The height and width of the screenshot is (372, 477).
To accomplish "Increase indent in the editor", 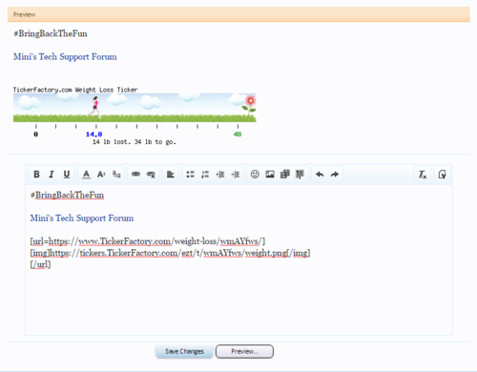I will coord(236,175).
